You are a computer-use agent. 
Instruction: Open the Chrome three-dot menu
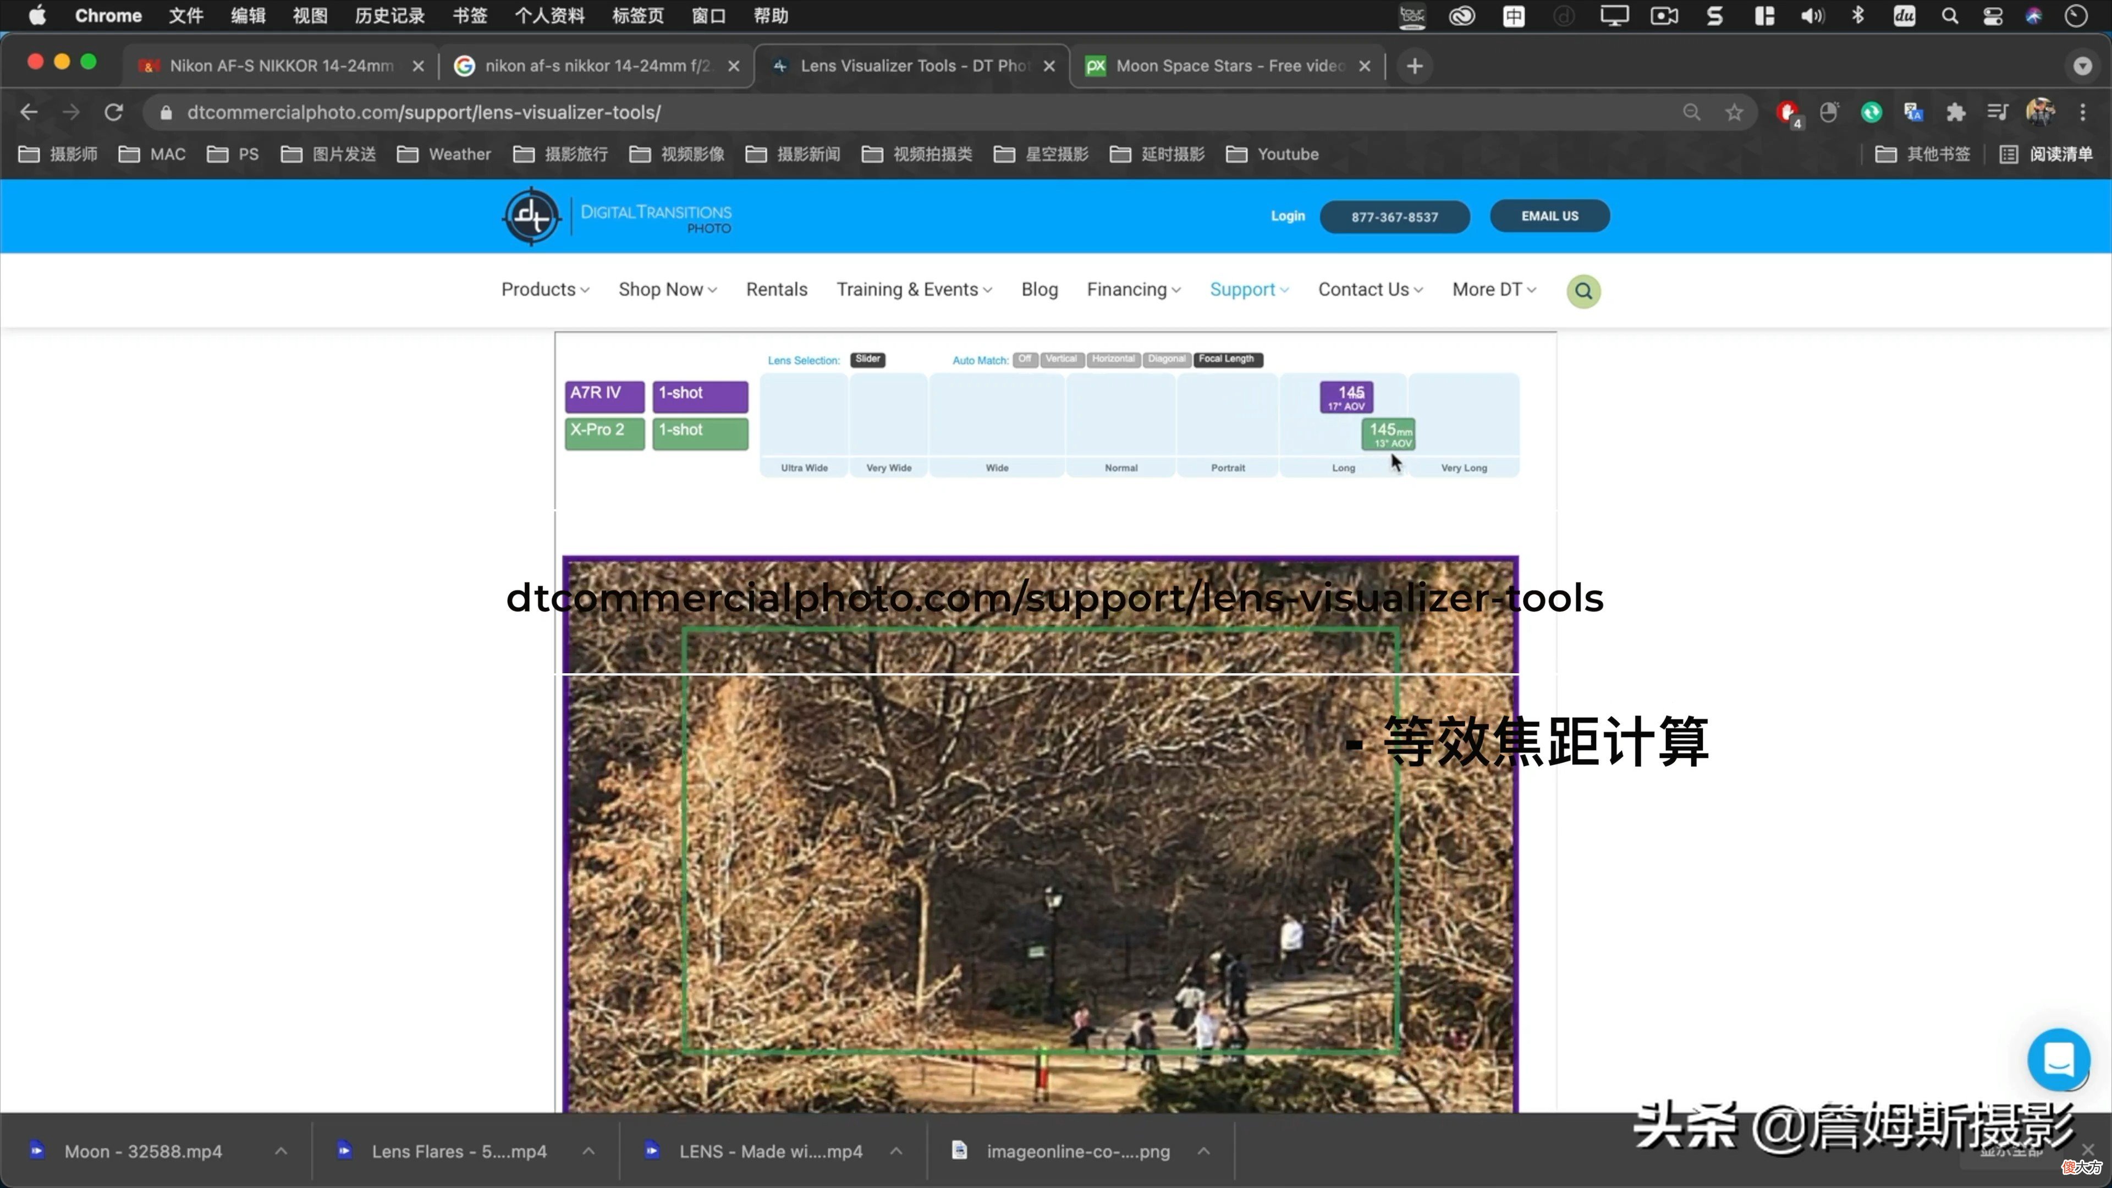tap(2082, 112)
